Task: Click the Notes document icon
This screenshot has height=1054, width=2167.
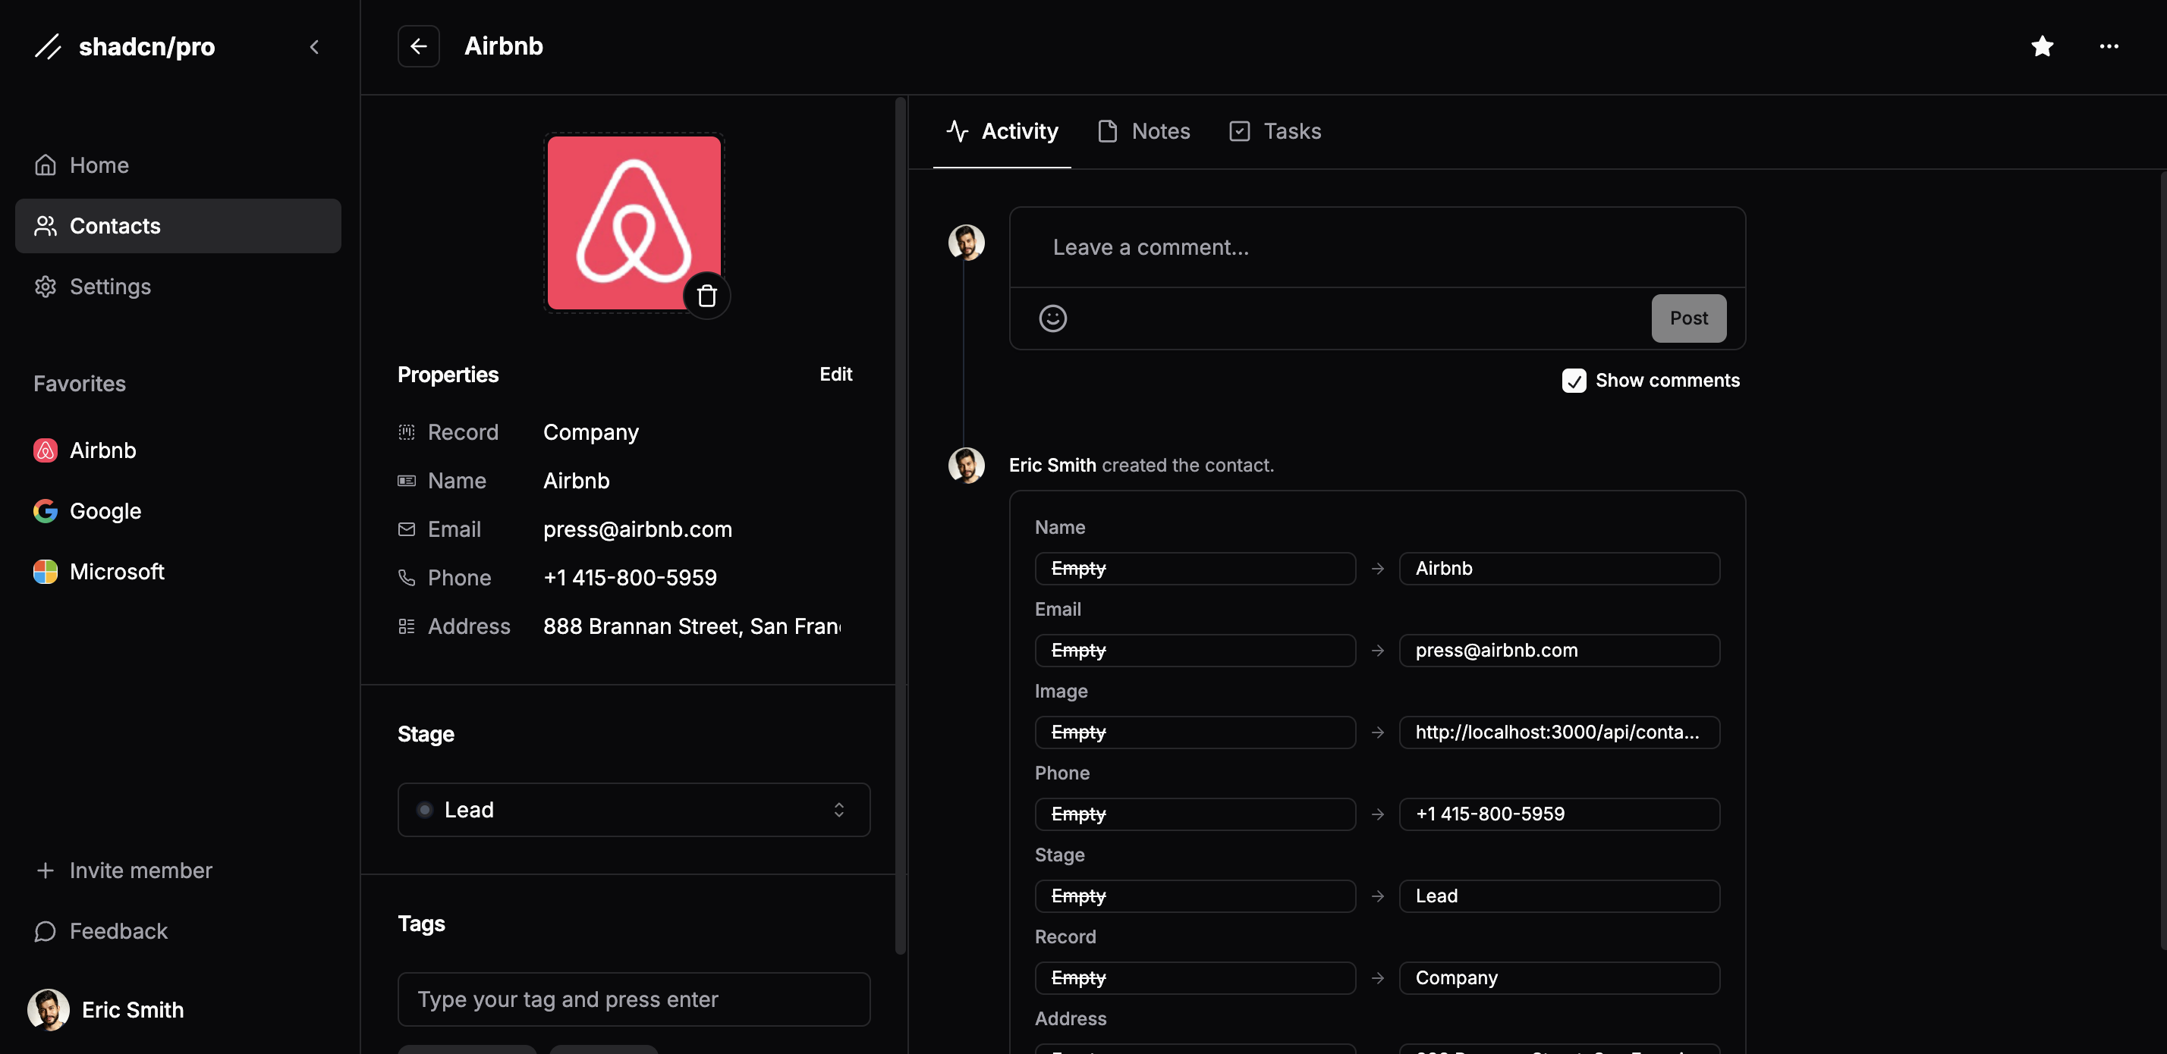Action: [x=1108, y=131]
